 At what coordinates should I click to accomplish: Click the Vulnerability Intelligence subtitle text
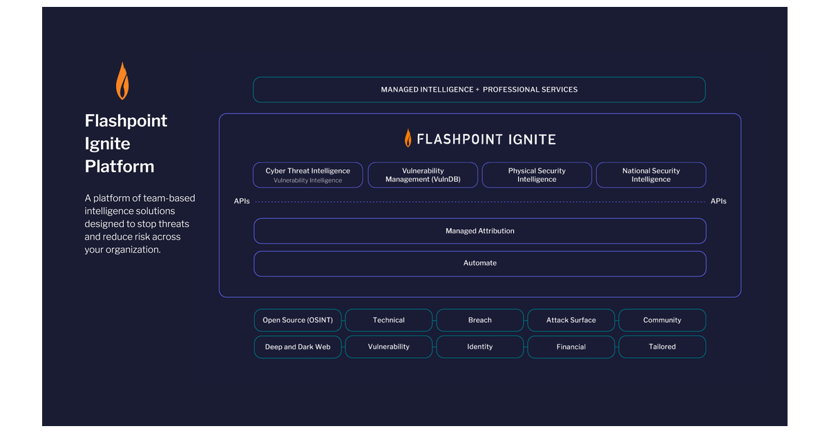pos(308,181)
